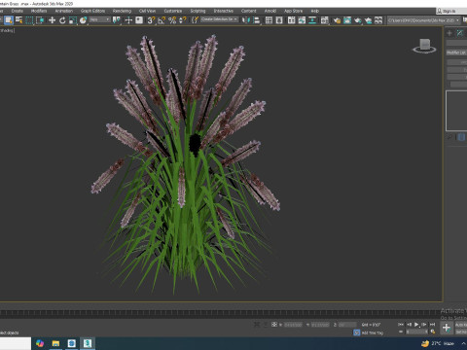Open Curve Editor from toolbar
Viewport: 467px width, 350px height.
click(302, 20)
